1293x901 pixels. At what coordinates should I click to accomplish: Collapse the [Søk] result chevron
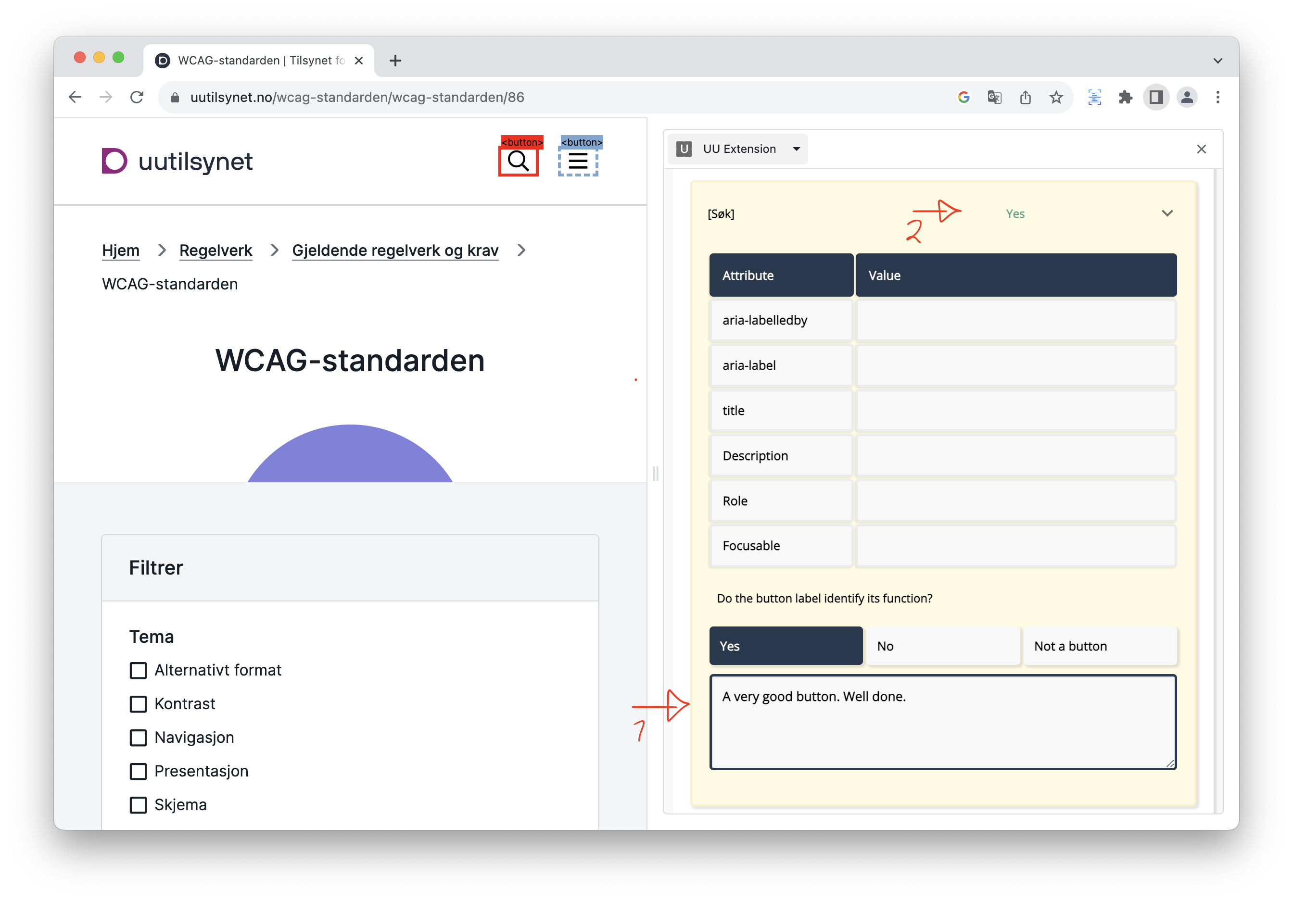pos(1167,213)
